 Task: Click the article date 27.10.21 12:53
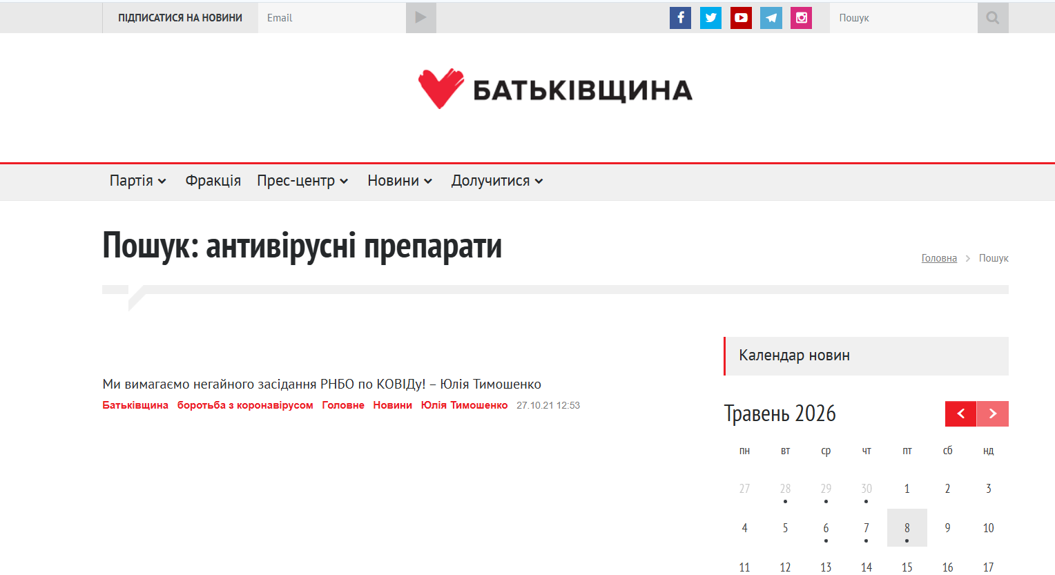pyautogui.click(x=548, y=405)
